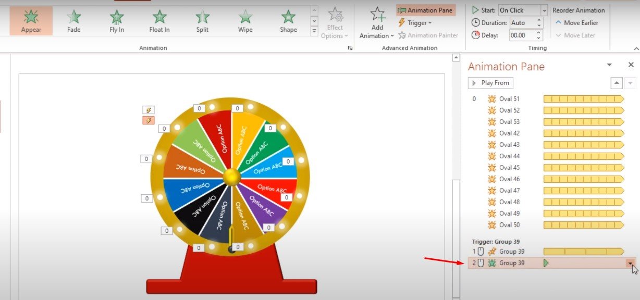This screenshot has height=300, width=640.
Task: Collapse the ribbon with the chevron
Action: [x=635, y=48]
